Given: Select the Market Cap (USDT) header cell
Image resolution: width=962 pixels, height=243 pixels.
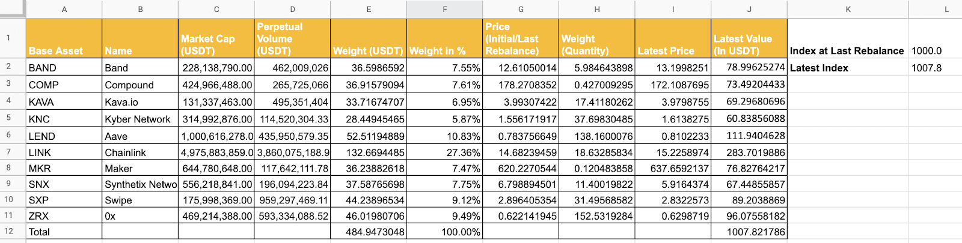Looking at the screenshot, I should coord(216,38).
